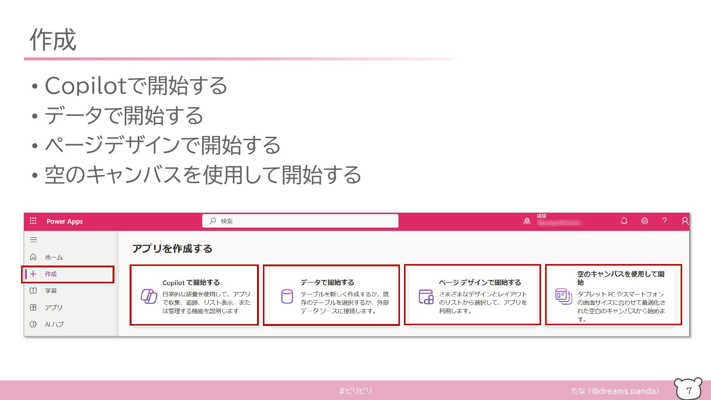
Task: Click the bullet データで開始する
Action: point(124,115)
